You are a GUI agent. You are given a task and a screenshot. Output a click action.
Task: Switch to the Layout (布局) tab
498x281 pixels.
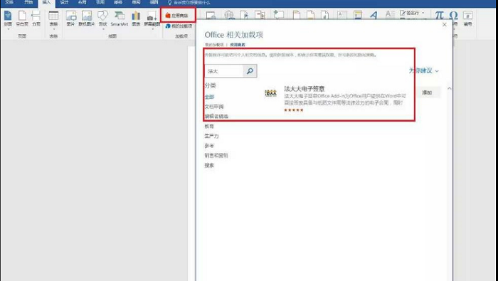pyautogui.click(x=83, y=3)
